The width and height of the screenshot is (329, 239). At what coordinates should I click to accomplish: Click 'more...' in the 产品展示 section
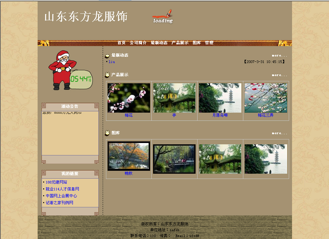[x=279, y=75]
